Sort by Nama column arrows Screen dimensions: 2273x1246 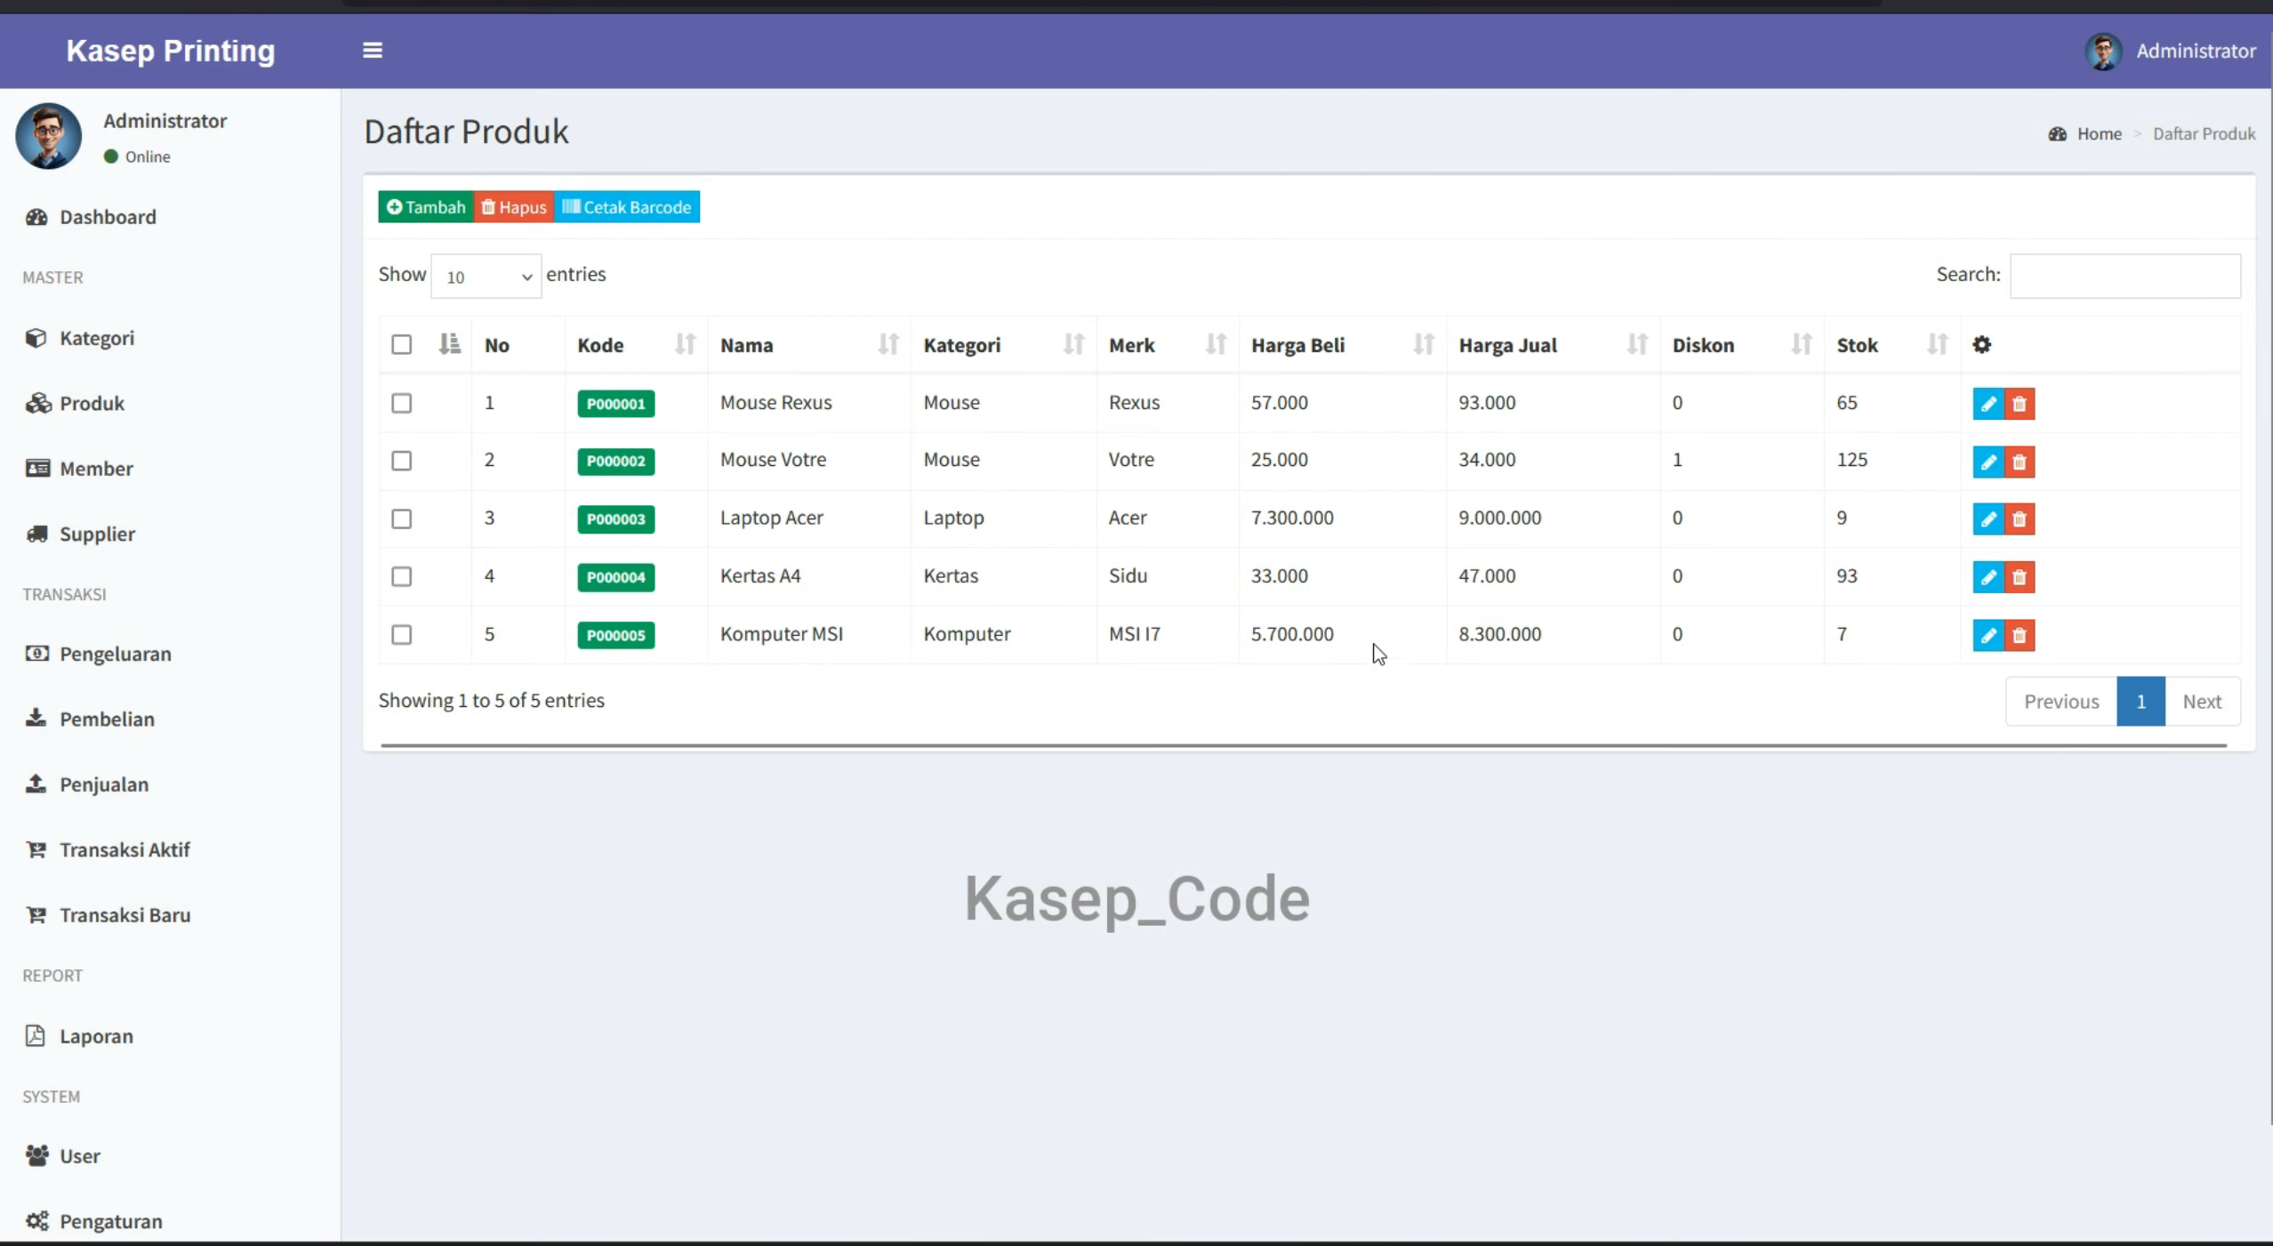[x=888, y=344]
